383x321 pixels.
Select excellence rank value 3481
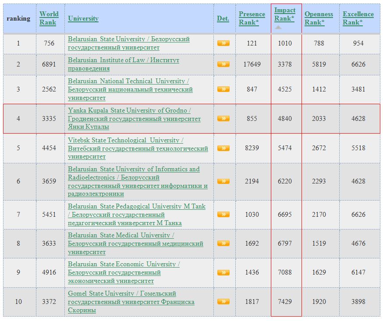pos(358,89)
